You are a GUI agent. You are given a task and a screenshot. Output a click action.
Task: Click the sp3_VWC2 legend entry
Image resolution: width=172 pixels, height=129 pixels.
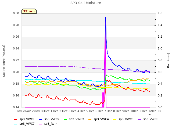click(x=49, y=119)
